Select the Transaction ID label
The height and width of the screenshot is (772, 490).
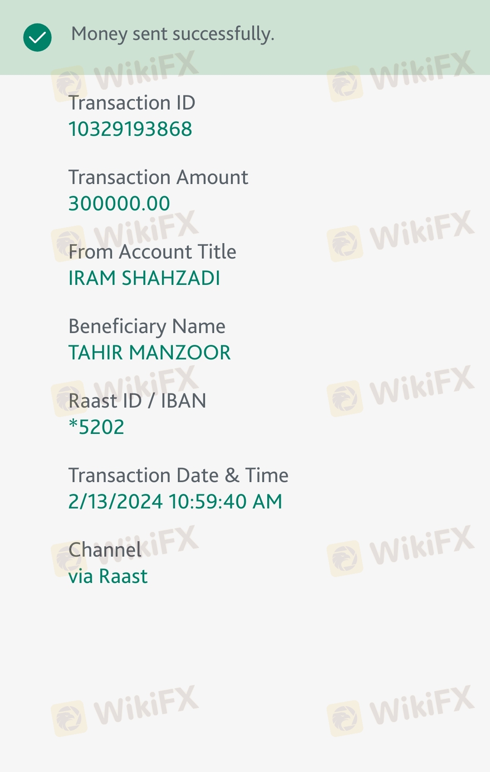[132, 103]
